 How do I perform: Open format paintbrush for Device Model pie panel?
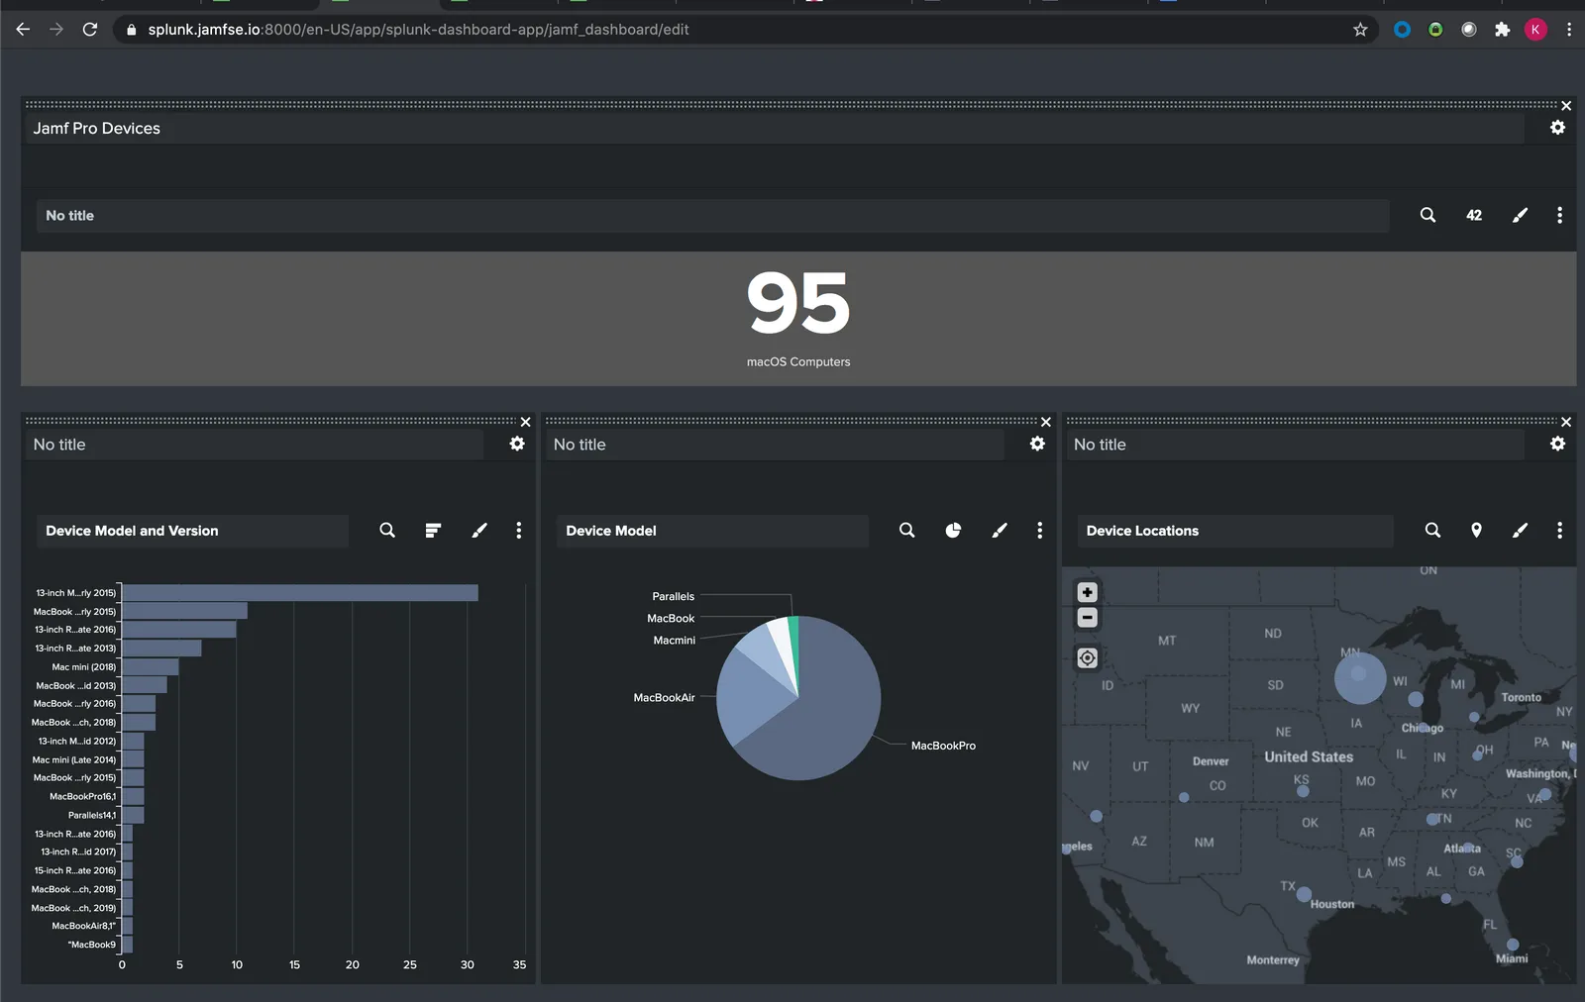tap(1000, 531)
